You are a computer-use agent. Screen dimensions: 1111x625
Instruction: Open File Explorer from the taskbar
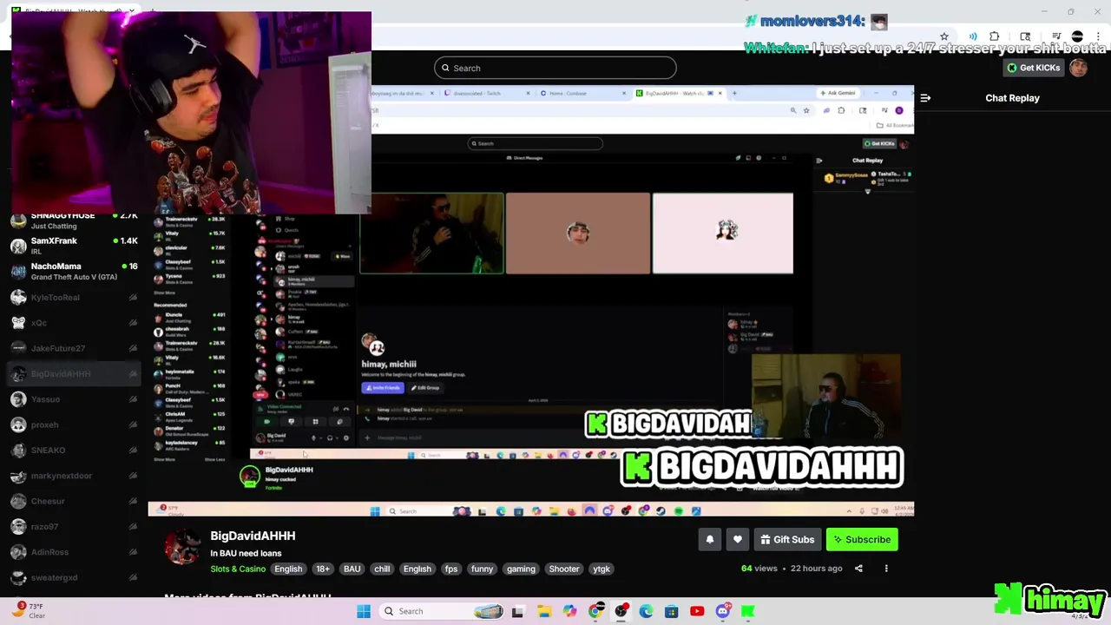[544, 611]
